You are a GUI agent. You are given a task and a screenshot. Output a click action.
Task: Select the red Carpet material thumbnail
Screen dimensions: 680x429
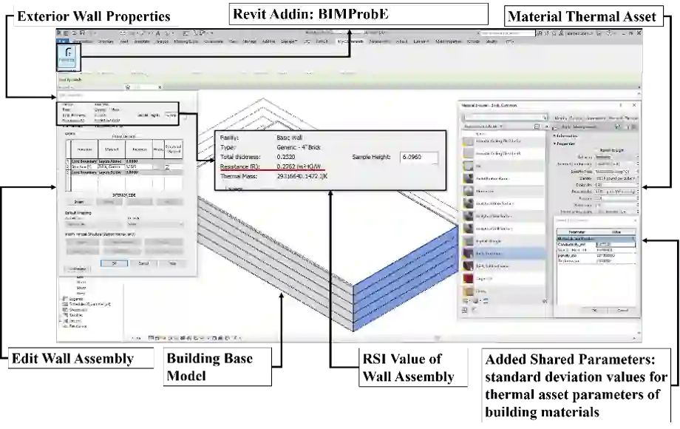tap(468, 279)
